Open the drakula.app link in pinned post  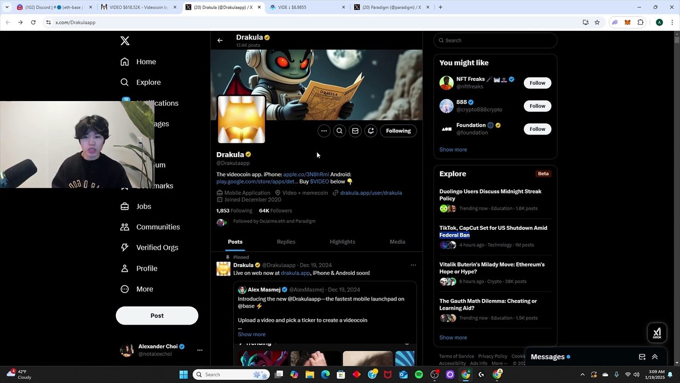[x=295, y=273]
